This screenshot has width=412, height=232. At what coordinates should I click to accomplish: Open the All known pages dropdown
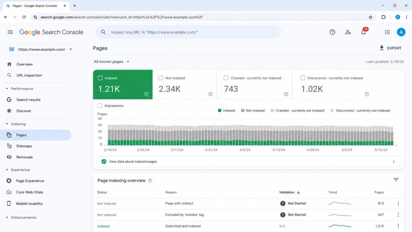[112, 62]
